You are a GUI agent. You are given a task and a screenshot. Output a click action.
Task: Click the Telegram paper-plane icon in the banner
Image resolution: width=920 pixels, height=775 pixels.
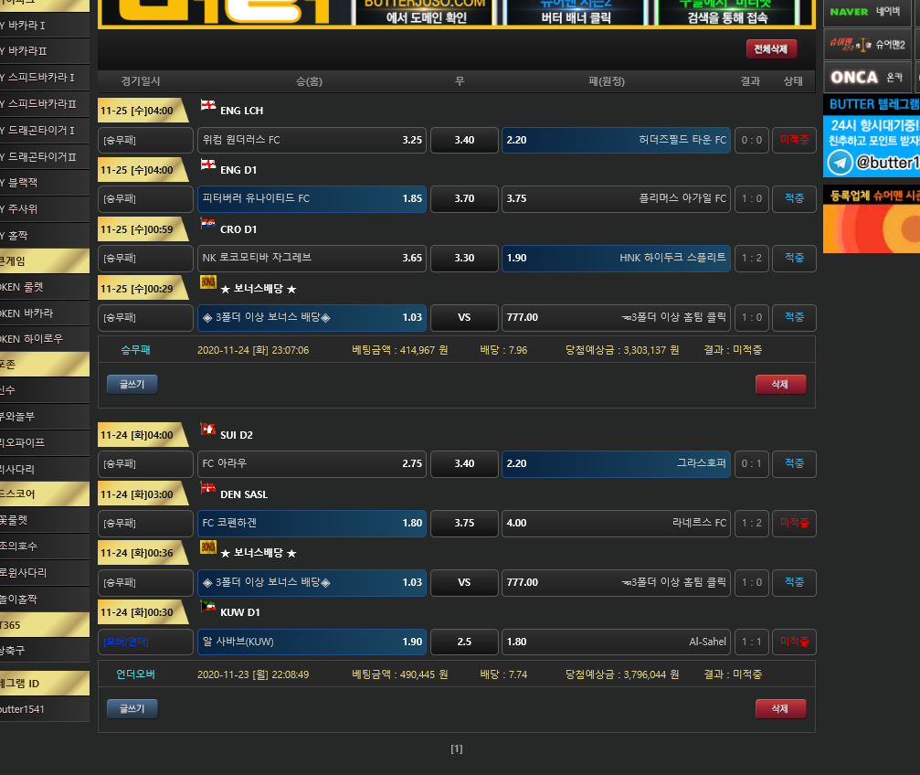click(x=838, y=163)
